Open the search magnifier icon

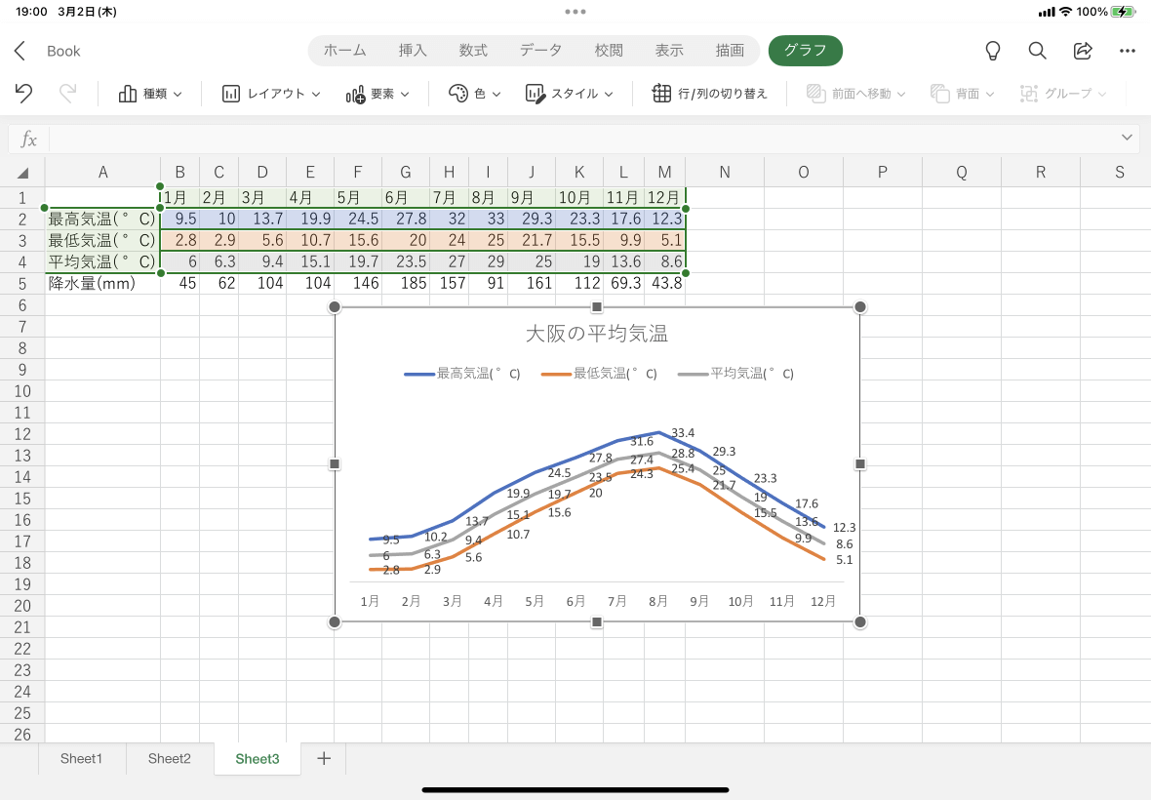pyautogui.click(x=1037, y=51)
